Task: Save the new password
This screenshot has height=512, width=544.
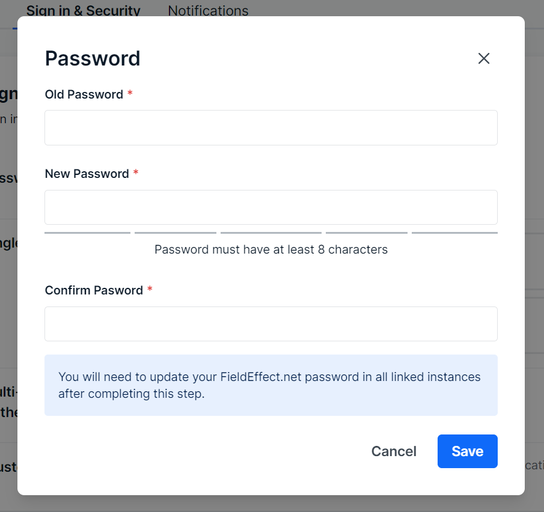Action: click(x=467, y=451)
